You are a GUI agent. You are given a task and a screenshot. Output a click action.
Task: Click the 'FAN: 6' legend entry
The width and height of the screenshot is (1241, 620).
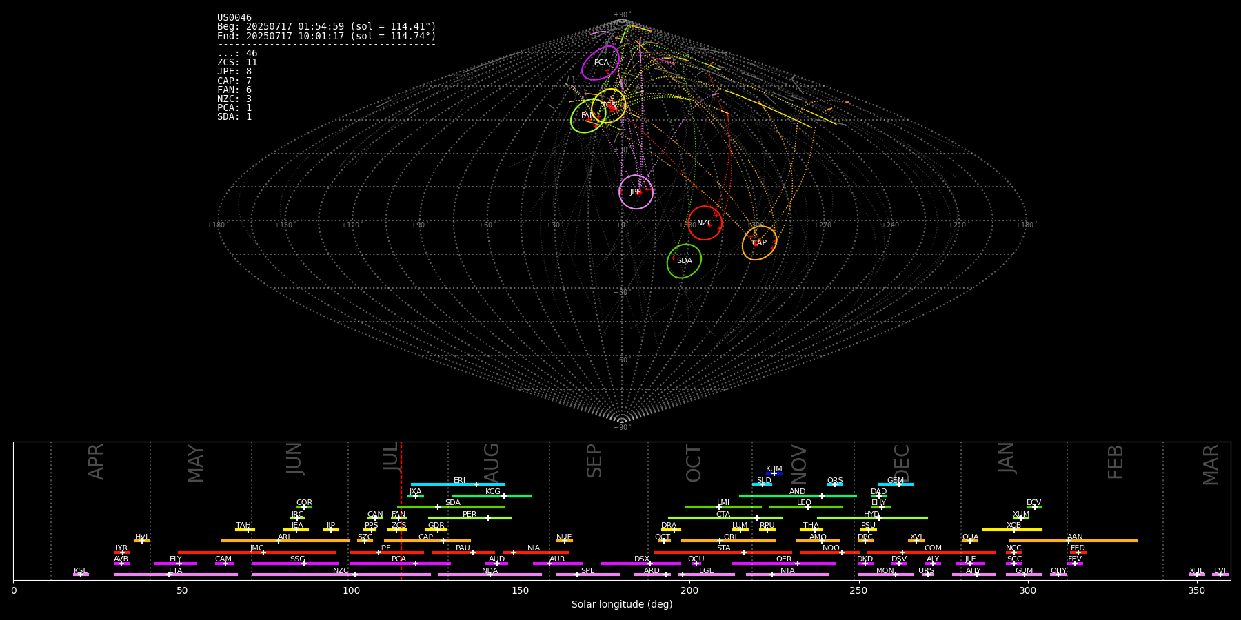[234, 90]
